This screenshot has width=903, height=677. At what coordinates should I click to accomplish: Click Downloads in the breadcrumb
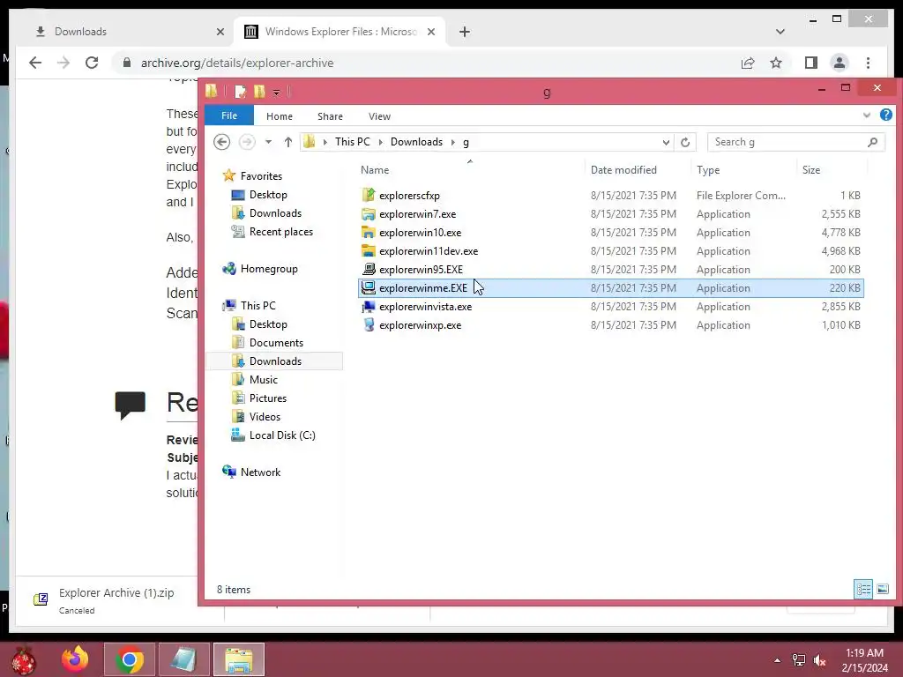click(416, 142)
